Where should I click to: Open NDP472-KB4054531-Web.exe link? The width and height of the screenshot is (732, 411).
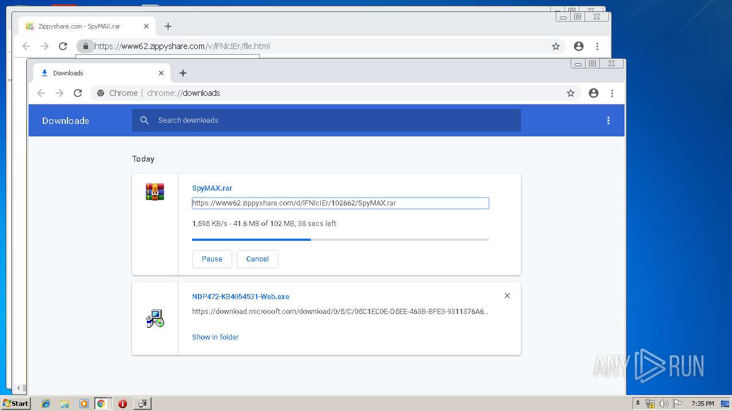(241, 297)
